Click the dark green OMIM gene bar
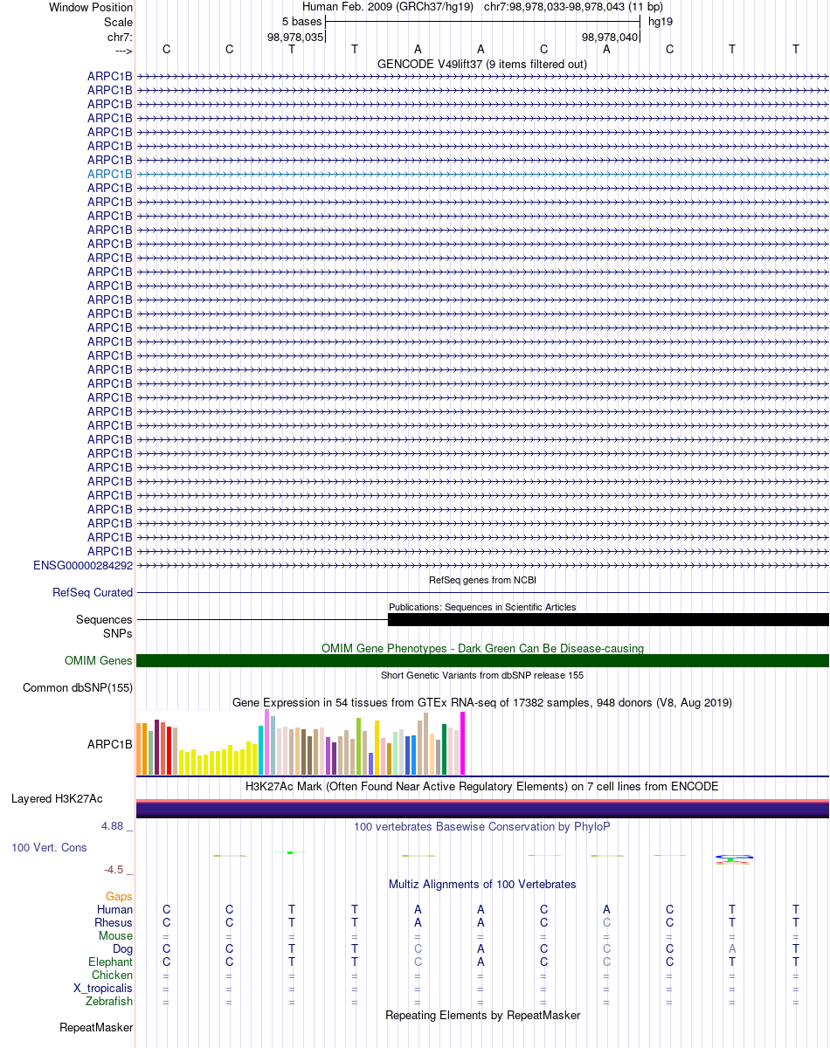The width and height of the screenshot is (830, 1048). 482,660
